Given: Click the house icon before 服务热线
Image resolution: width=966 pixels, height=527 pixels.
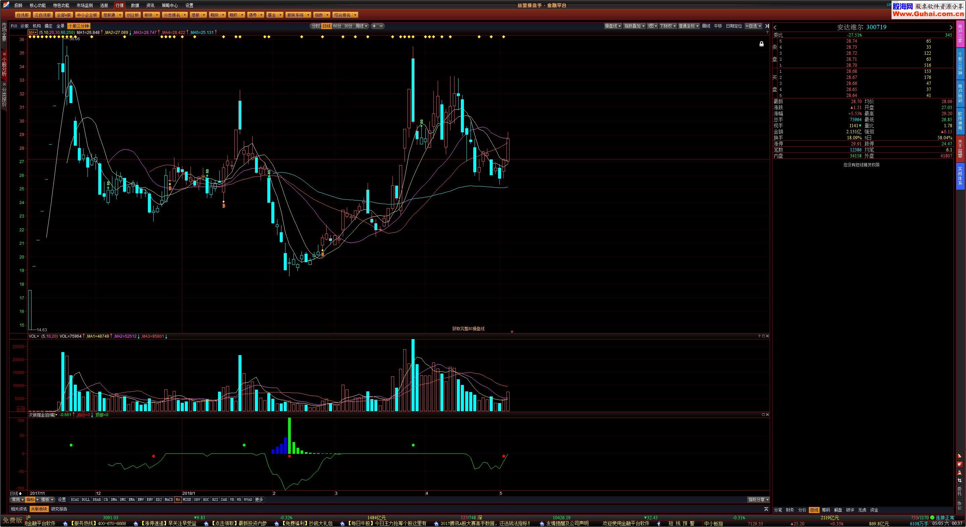Looking at the screenshot, I should pos(65,523).
